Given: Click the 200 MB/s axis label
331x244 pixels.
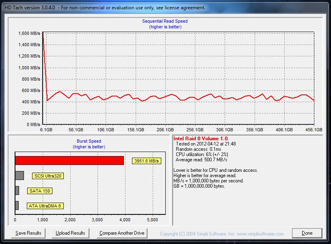Looking at the screenshot, I should 31,113.
